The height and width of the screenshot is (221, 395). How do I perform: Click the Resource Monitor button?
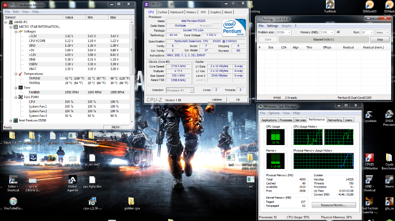pos(334,205)
